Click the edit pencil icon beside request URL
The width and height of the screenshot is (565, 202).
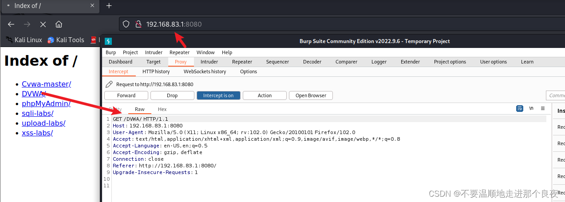click(109, 84)
